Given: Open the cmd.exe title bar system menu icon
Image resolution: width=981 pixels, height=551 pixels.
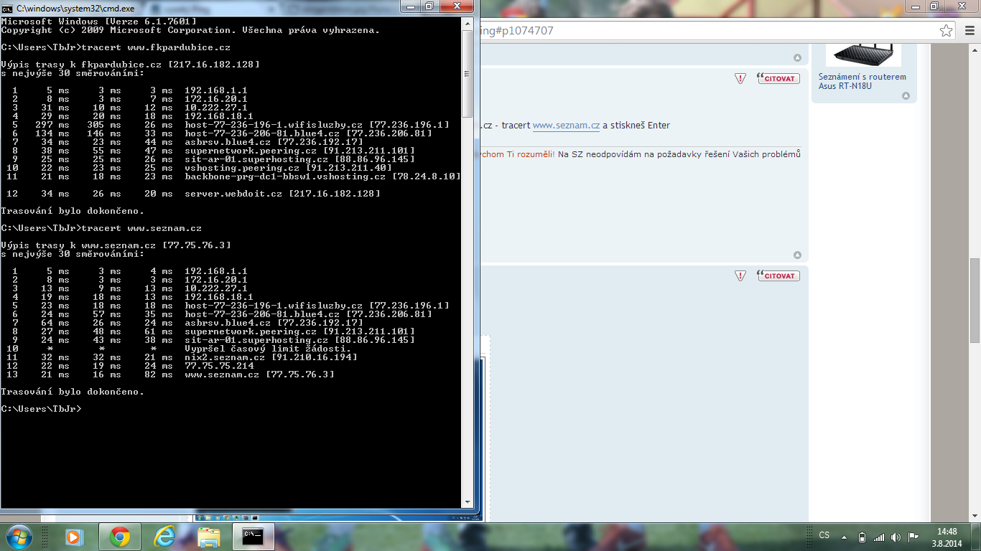Looking at the screenshot, I should [7, 6].
